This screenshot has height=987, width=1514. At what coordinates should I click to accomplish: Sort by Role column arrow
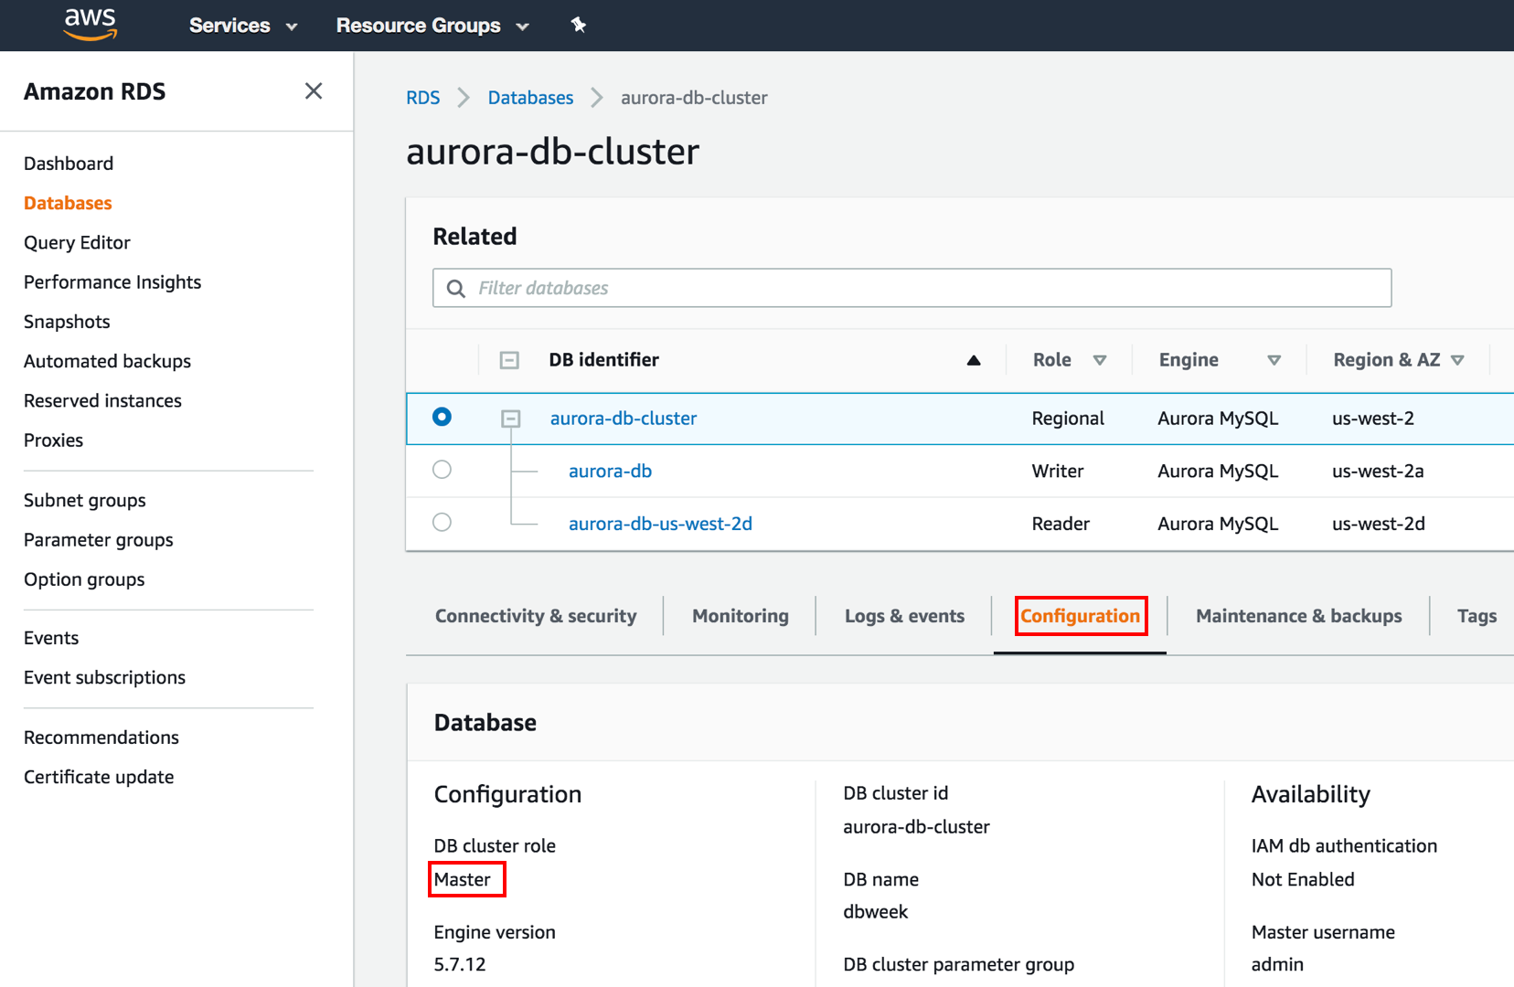[x=1100, y=360]
